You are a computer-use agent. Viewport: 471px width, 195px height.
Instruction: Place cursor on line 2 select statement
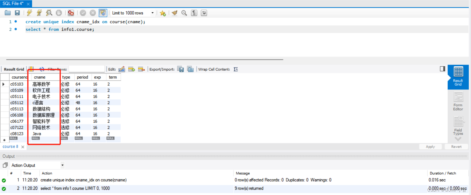(x=60, y=29)
